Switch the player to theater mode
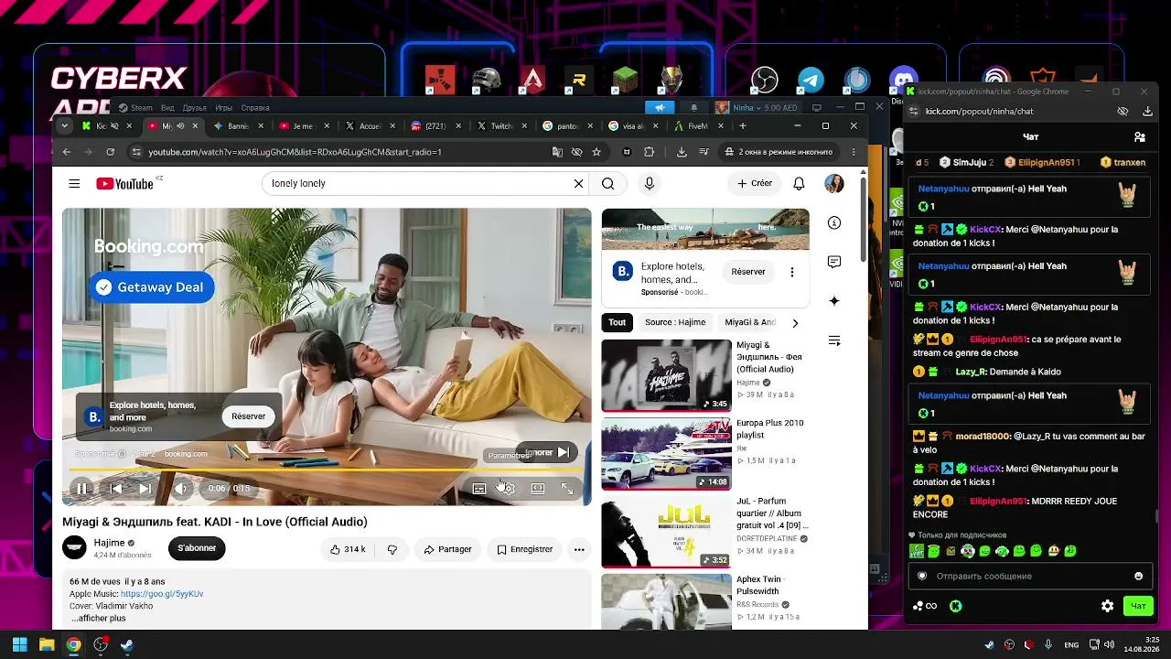Image resolution: width=1171 pixels, height=659 pixels. [x=538, y=489]
